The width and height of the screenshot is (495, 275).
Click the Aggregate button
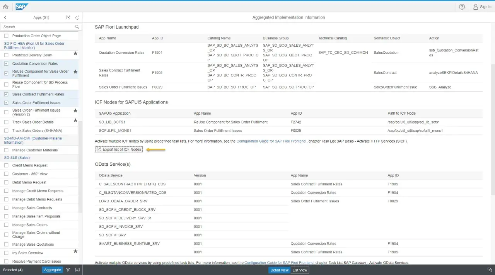[x=53, y=270]
